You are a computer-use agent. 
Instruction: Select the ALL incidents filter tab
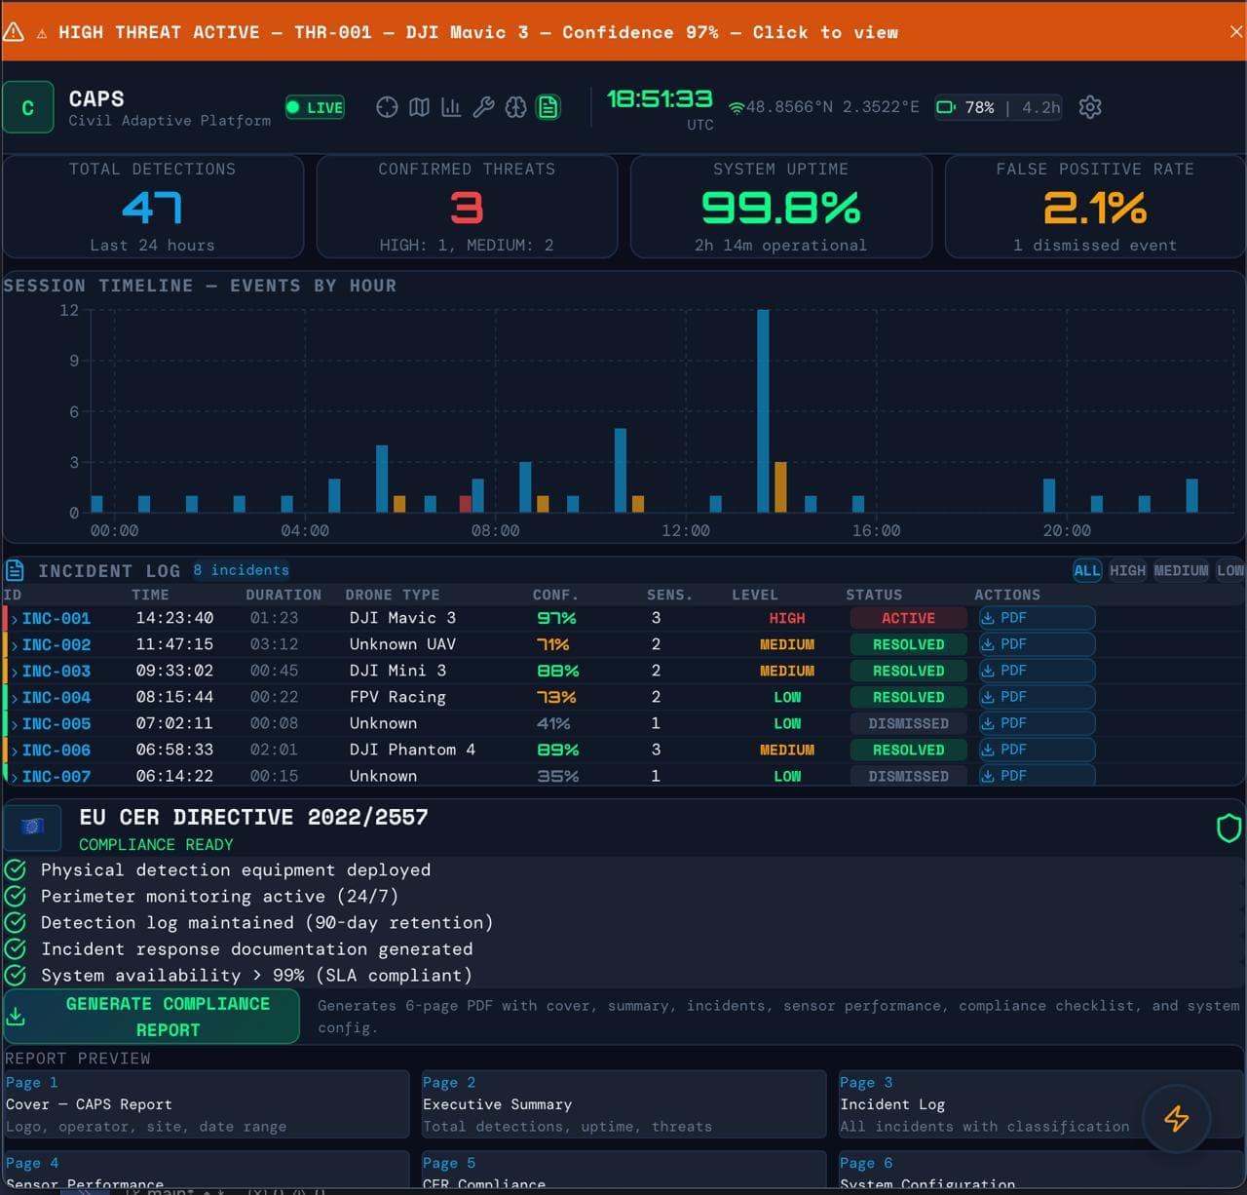coord(1087,570)
